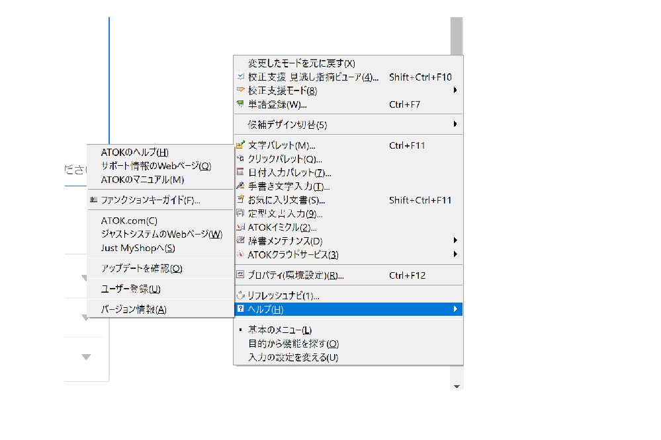Expand the 校正支援モード submenu arrow
Screen dimensions: 661x440
coord(455,90)
